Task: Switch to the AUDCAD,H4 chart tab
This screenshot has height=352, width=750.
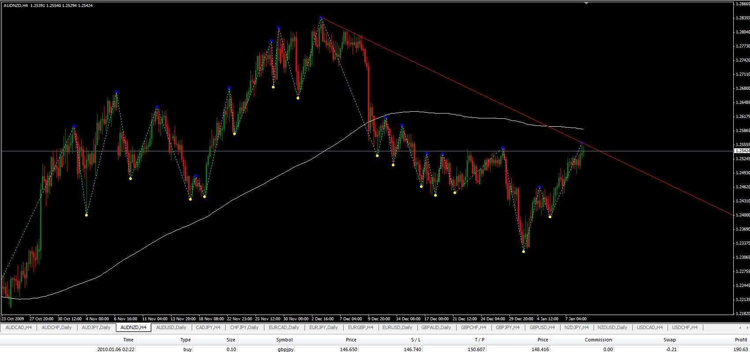Action: pos(19,327)
